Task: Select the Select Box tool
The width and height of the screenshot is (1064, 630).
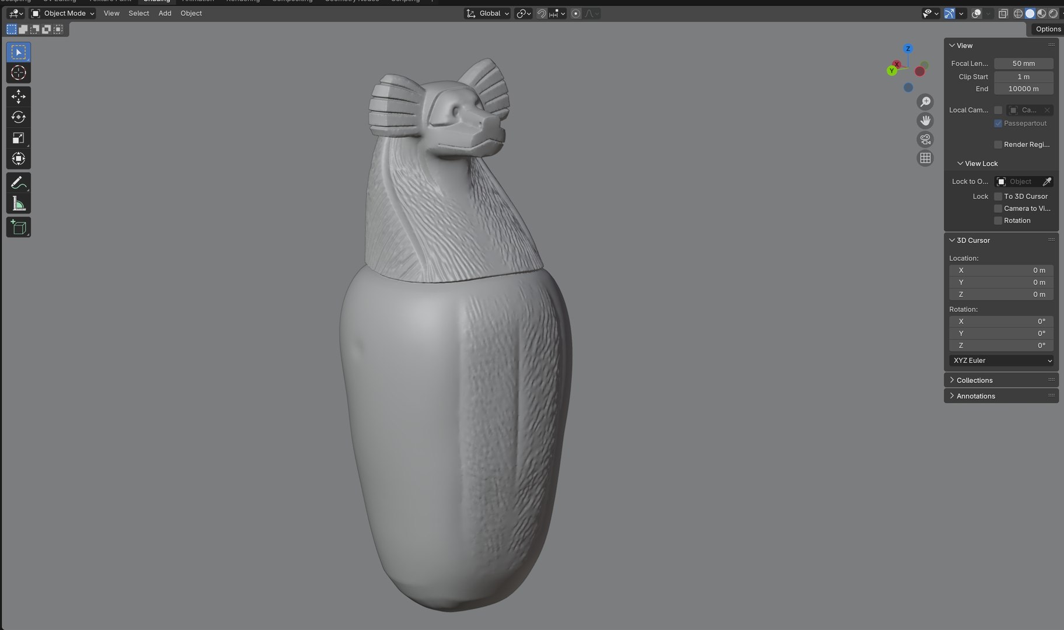Action: coord(19,52)
